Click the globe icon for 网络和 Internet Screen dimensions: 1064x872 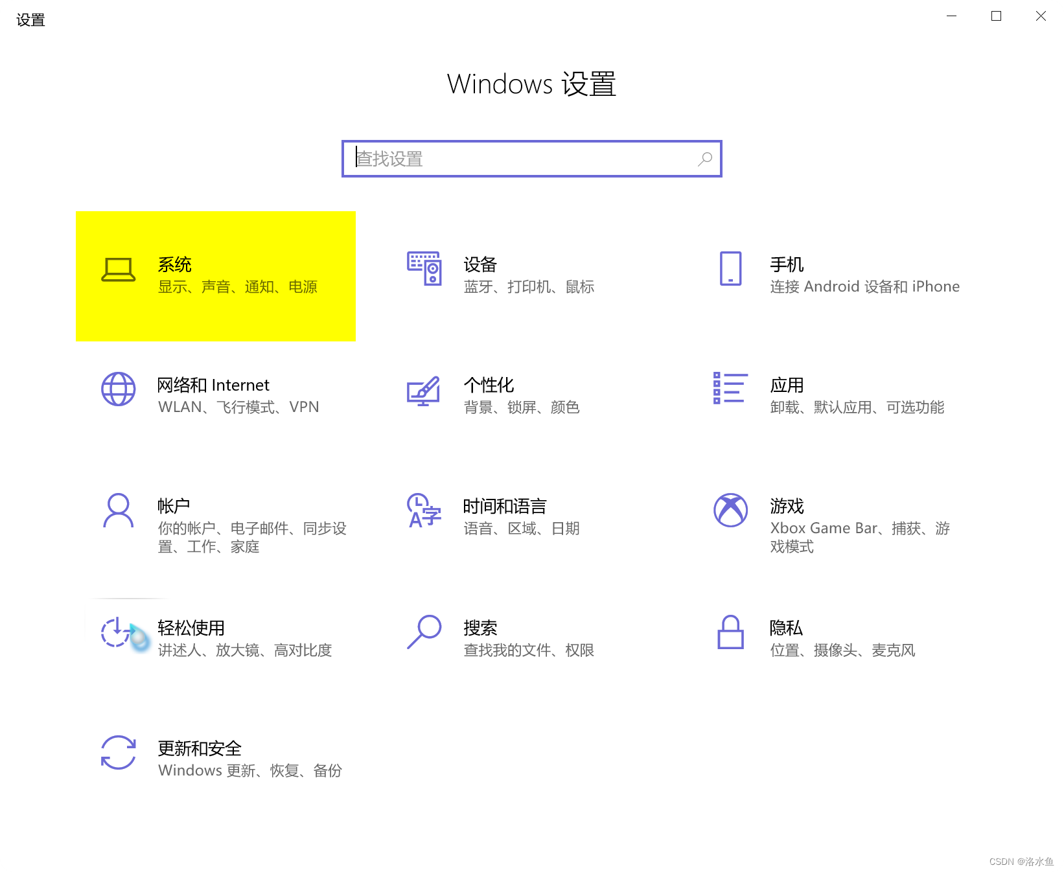pyautogui.click(x=119, y=389)
